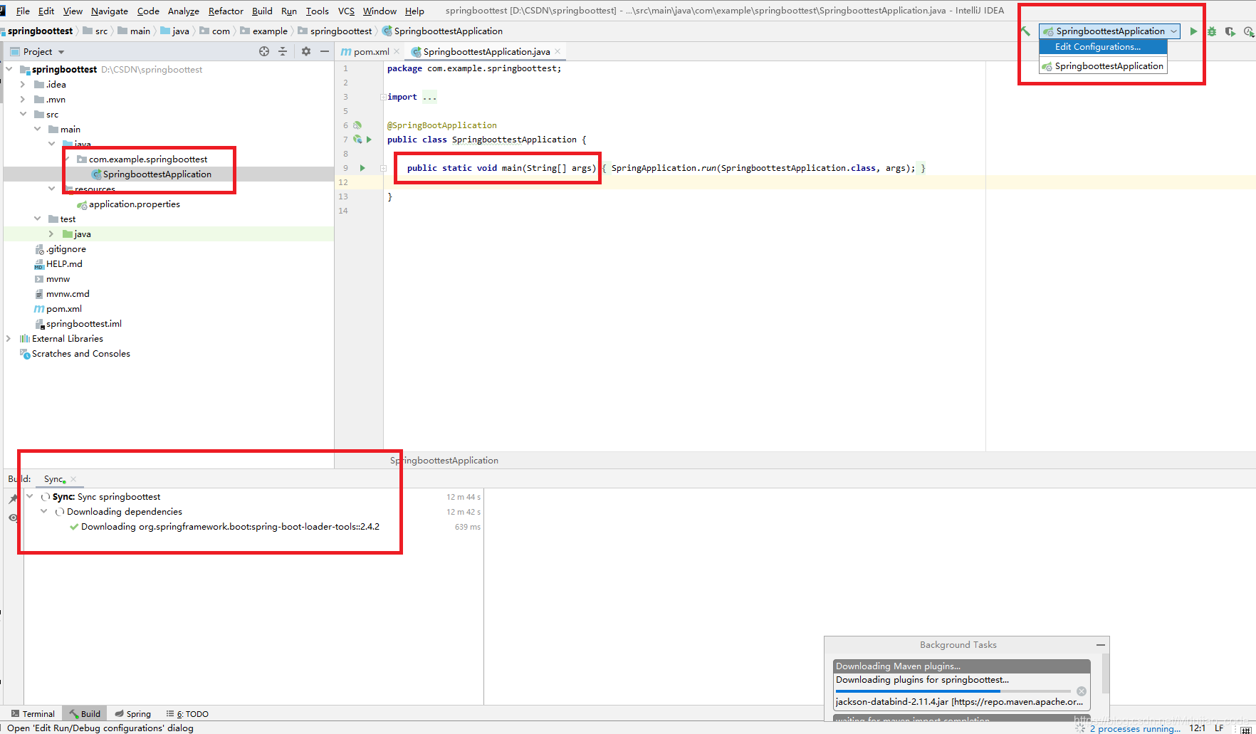Screen dimensions: 1256x734
Task: Click the Spring bean gutter icon on line 6
Action: click(x=357, y=125)
